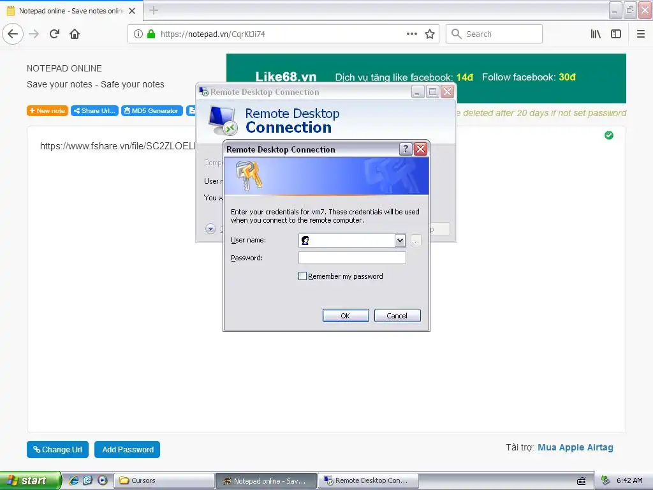Click the help question mark button in dialog
Image resolution: width=653 pixels, height=490 pixels.
coord(406,149)
